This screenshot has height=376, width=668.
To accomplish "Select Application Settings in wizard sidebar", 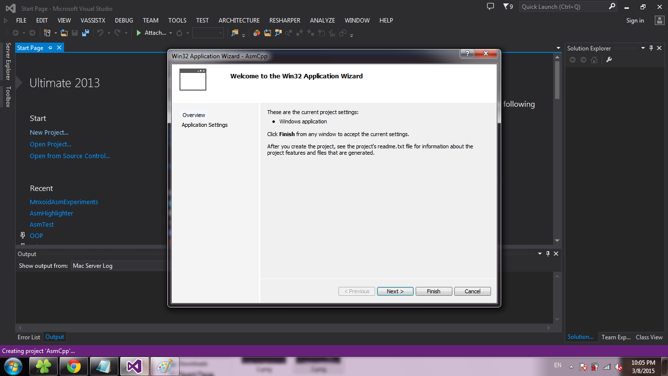I will (x=204, y=125).
